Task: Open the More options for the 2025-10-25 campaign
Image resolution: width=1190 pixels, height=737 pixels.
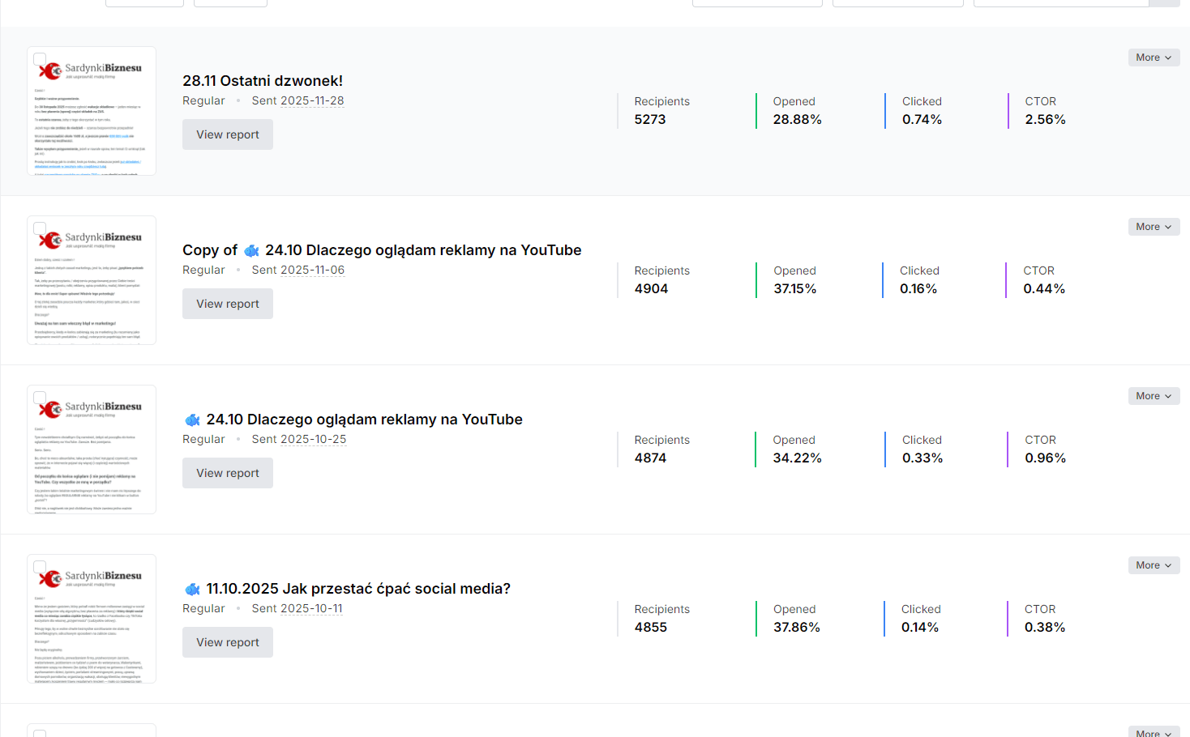Action: tap(1154, 396)
